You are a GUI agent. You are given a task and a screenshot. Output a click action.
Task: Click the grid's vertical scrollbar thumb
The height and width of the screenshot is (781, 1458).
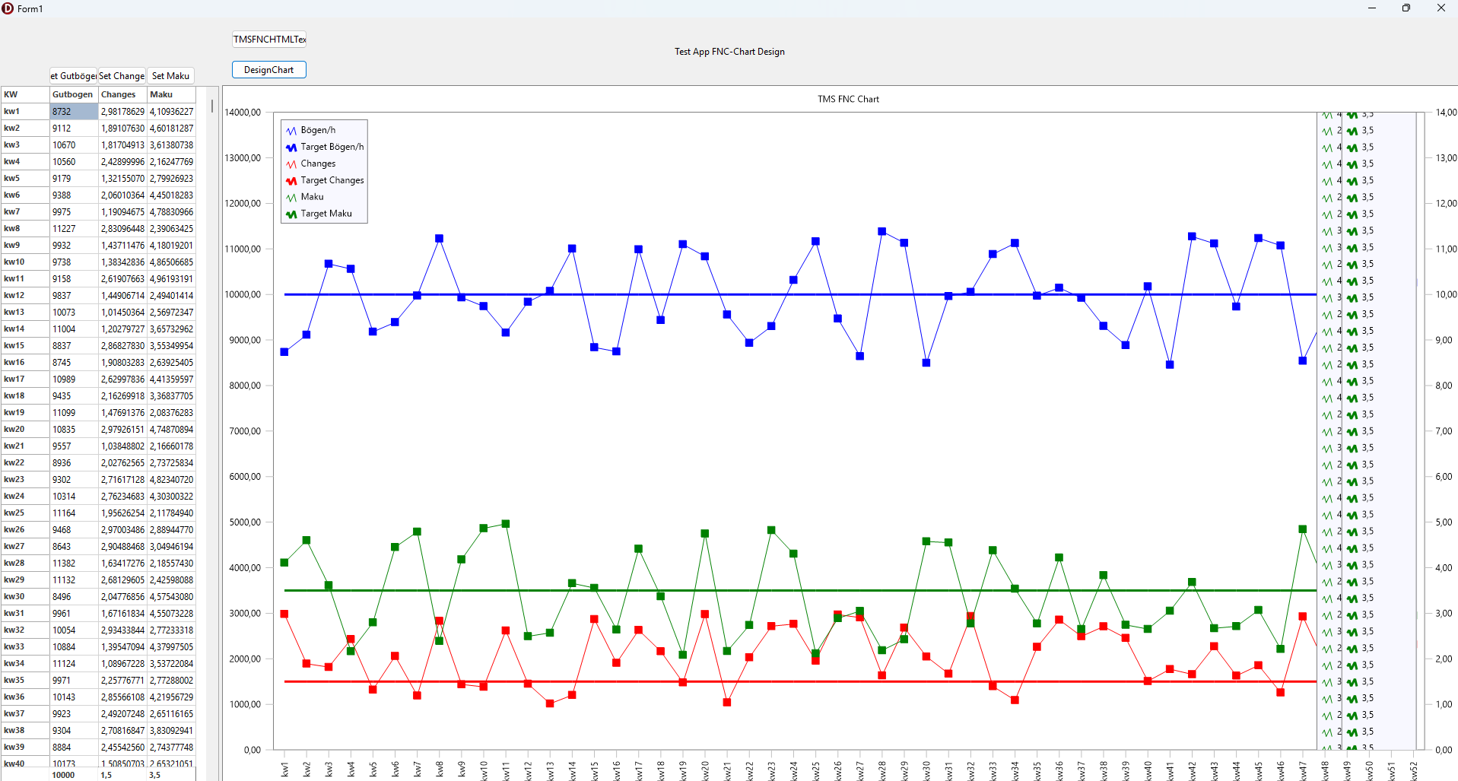tap(212, 106)
